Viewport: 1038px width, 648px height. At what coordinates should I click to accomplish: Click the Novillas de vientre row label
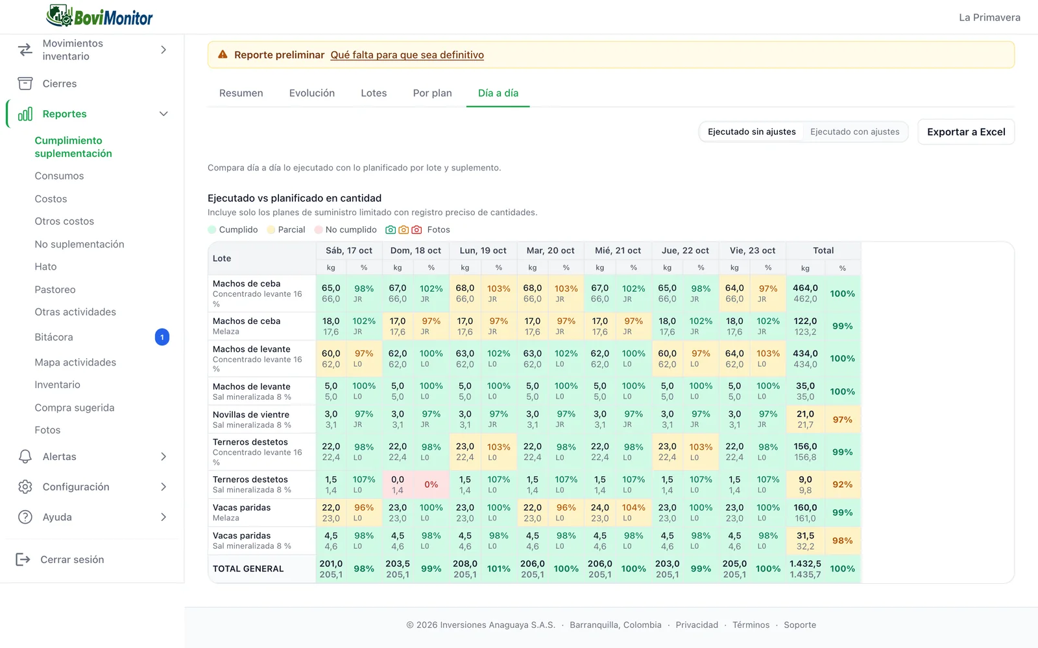[x=251, y=415]
